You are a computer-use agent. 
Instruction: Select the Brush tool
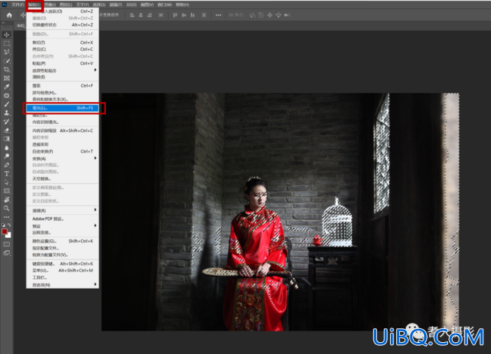(x=6, y=104)
